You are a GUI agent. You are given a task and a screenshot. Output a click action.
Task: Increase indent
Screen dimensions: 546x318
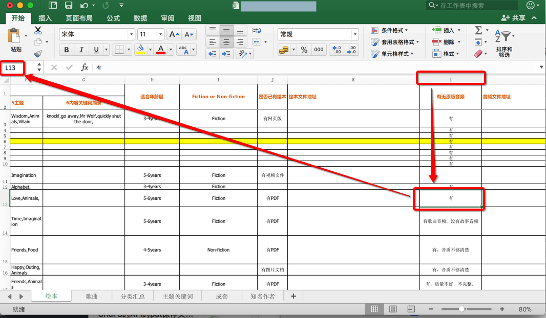(226, 54)
